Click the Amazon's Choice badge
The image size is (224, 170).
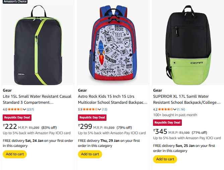point(14,1)
